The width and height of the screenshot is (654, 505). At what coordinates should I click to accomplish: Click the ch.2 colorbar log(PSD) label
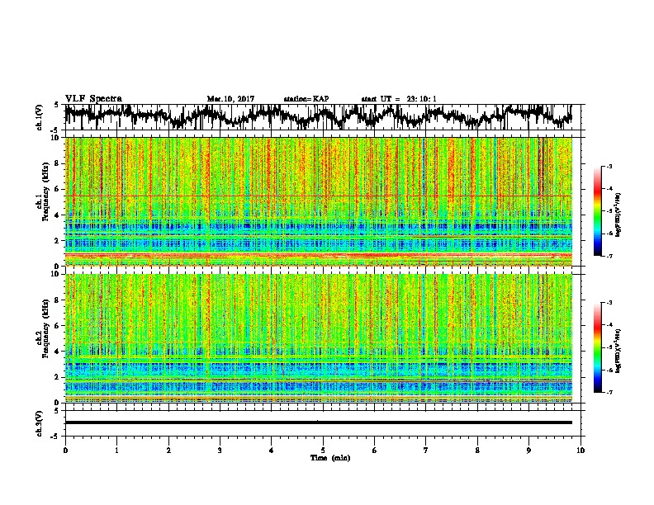click(x=618, y=351)
